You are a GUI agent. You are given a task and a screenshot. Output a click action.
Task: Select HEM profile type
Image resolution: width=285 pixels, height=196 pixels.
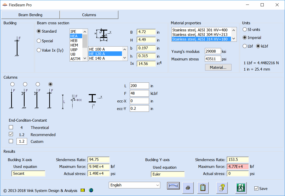(x=76, y=45)
